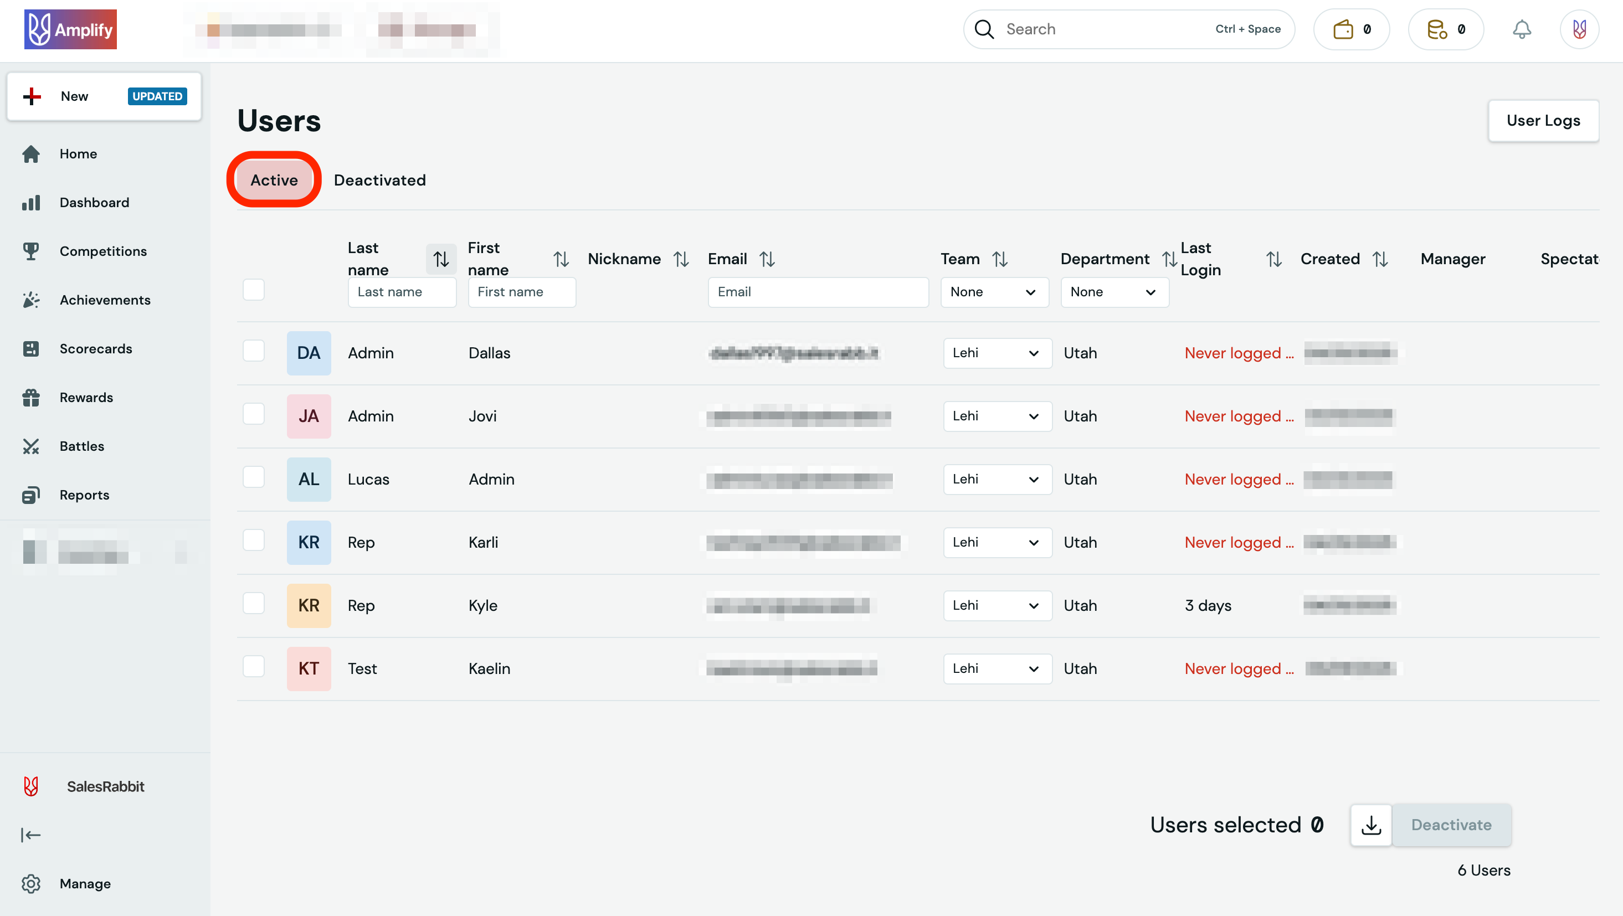
Task: Open Scorecards from the sidebar
Action: pyautogui.click(x=96, y=348)
